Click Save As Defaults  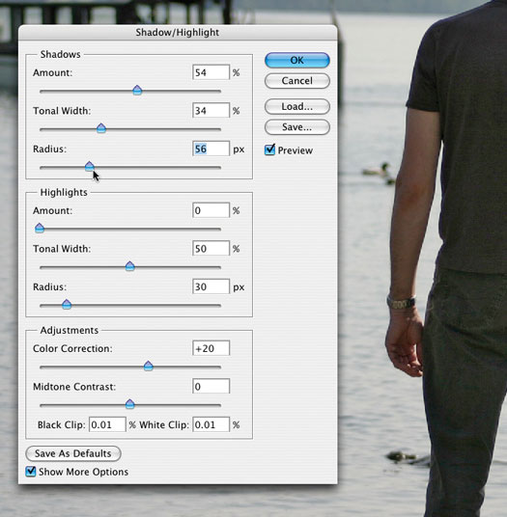point(73,453)
